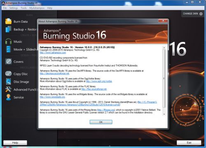Click the Help button at bottom left
Viewport: 206px width, 148px height.
pyautogui.click(x=15, y=143)
